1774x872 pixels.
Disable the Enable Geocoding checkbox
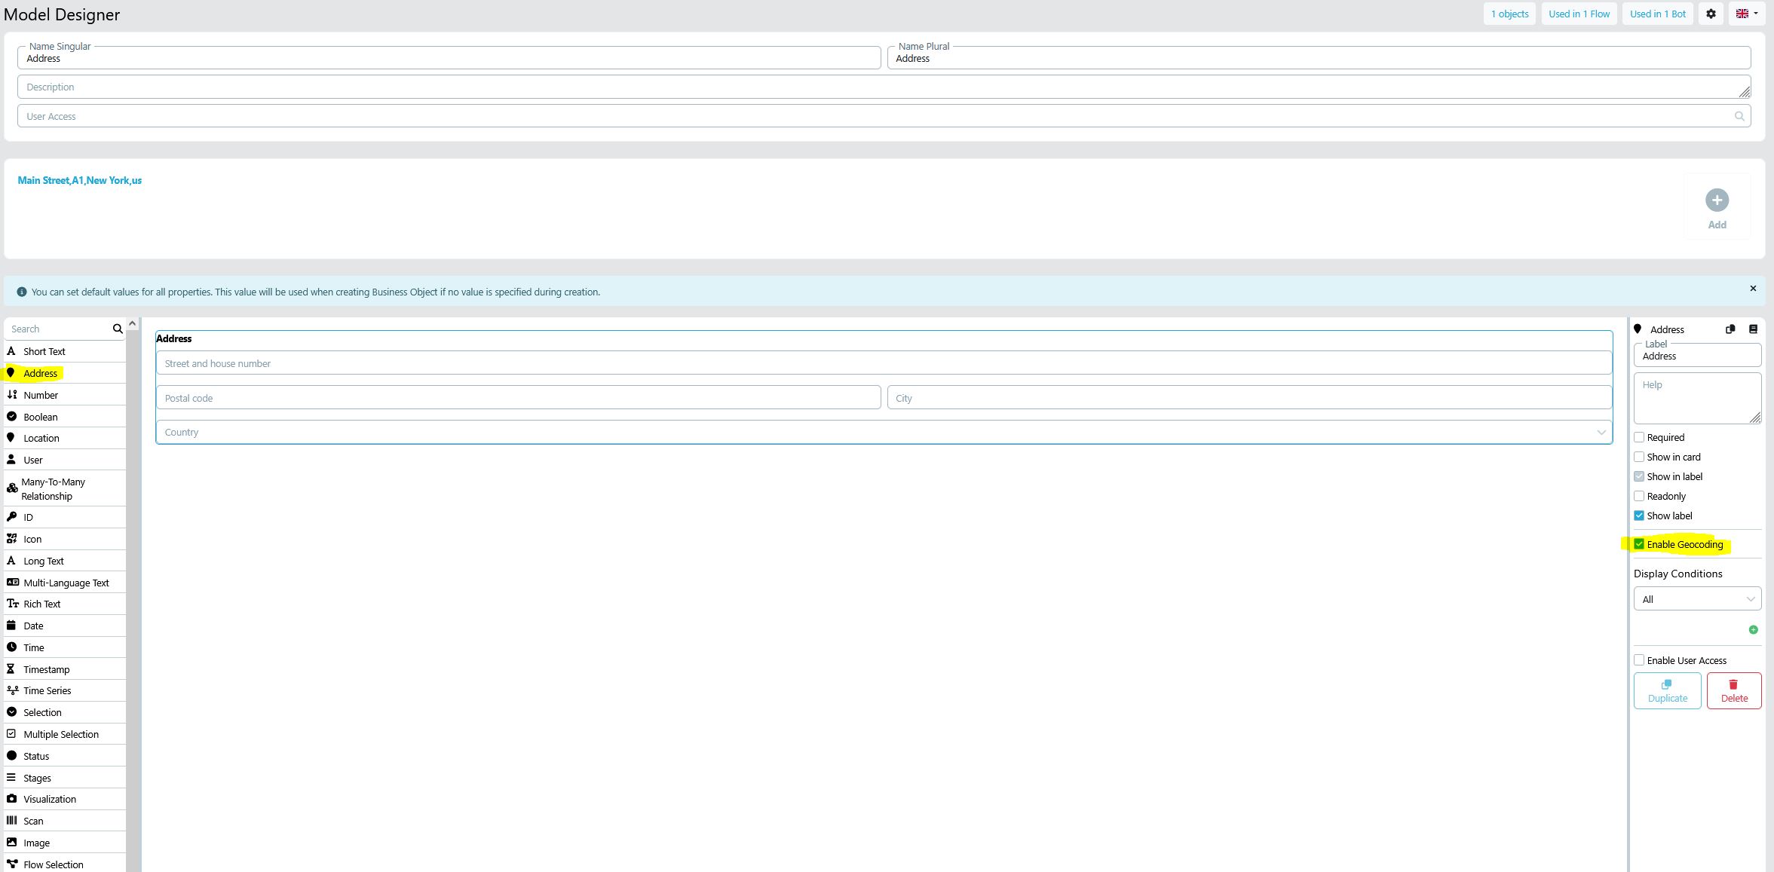[x=1639, y=544]
